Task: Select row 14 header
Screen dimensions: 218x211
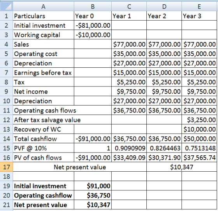Action: pyautogui.click(x=6, y=139)
